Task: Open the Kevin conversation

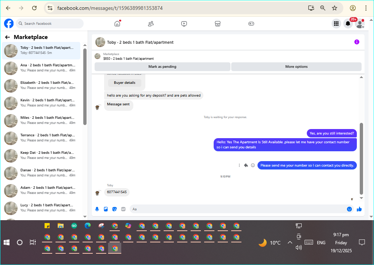Action: pos(41,103)
